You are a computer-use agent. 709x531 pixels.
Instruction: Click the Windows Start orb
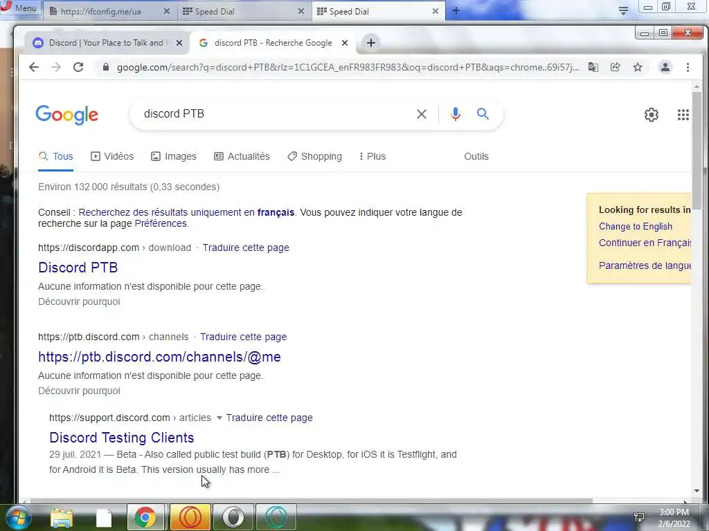(x=19, y=517)
